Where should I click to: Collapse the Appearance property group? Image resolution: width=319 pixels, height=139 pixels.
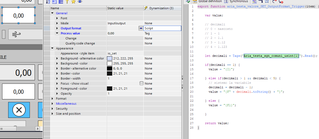coord(52,48)
